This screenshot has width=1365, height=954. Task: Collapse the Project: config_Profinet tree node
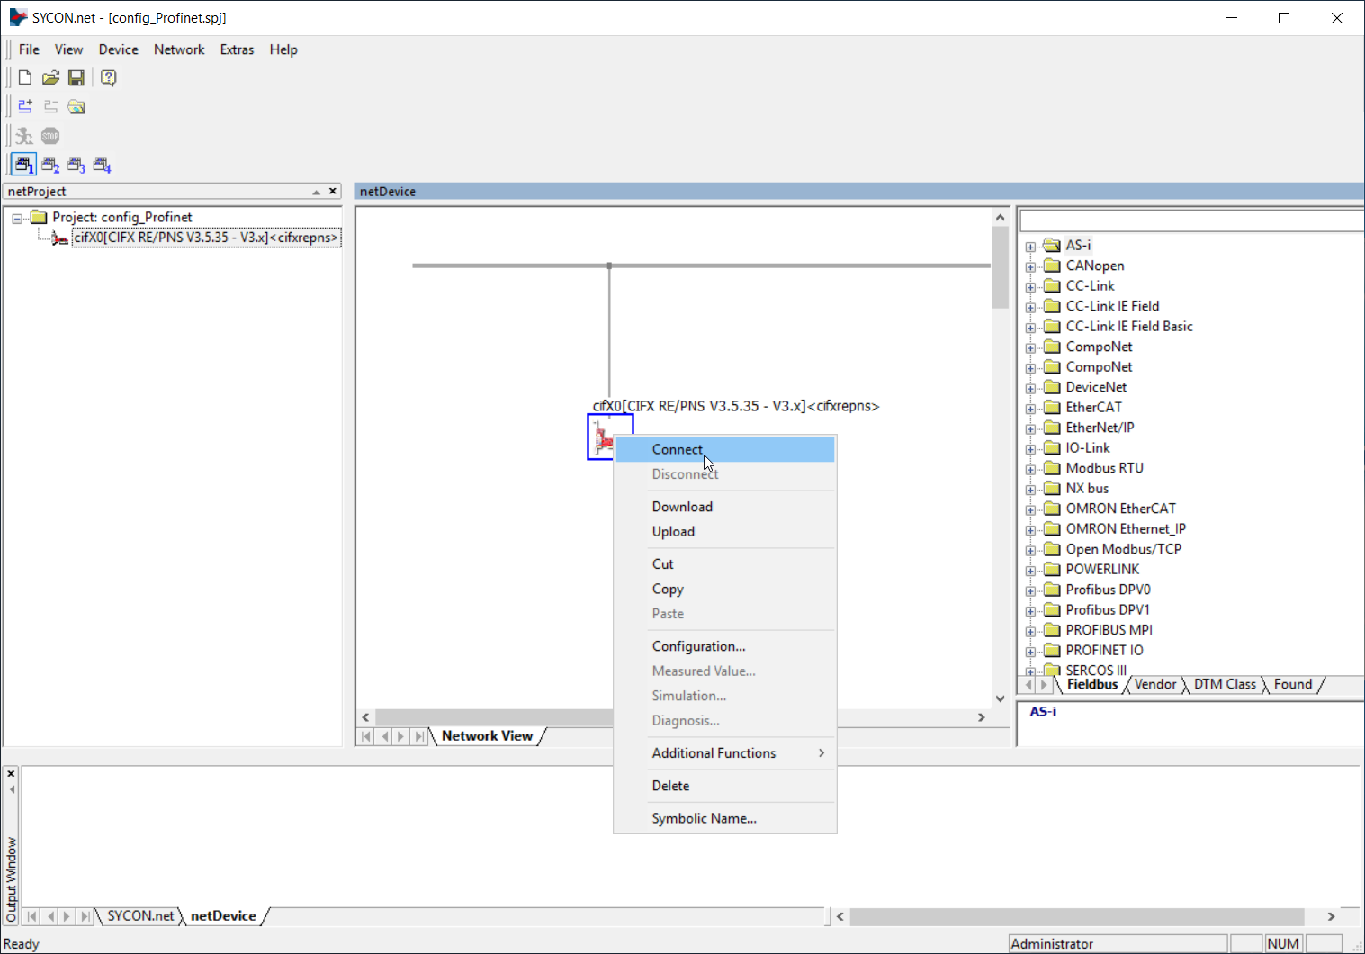tap(17, 218)
